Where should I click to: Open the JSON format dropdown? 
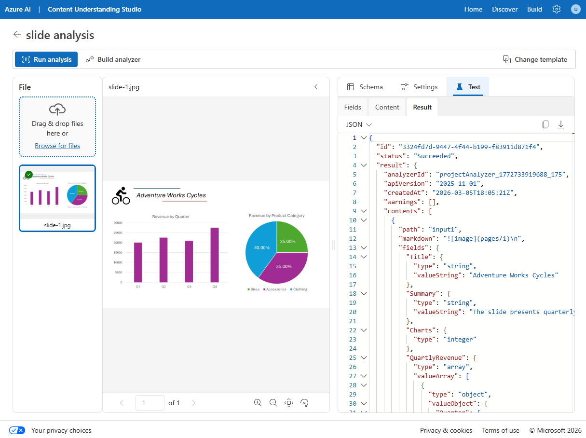coord(358,124)
